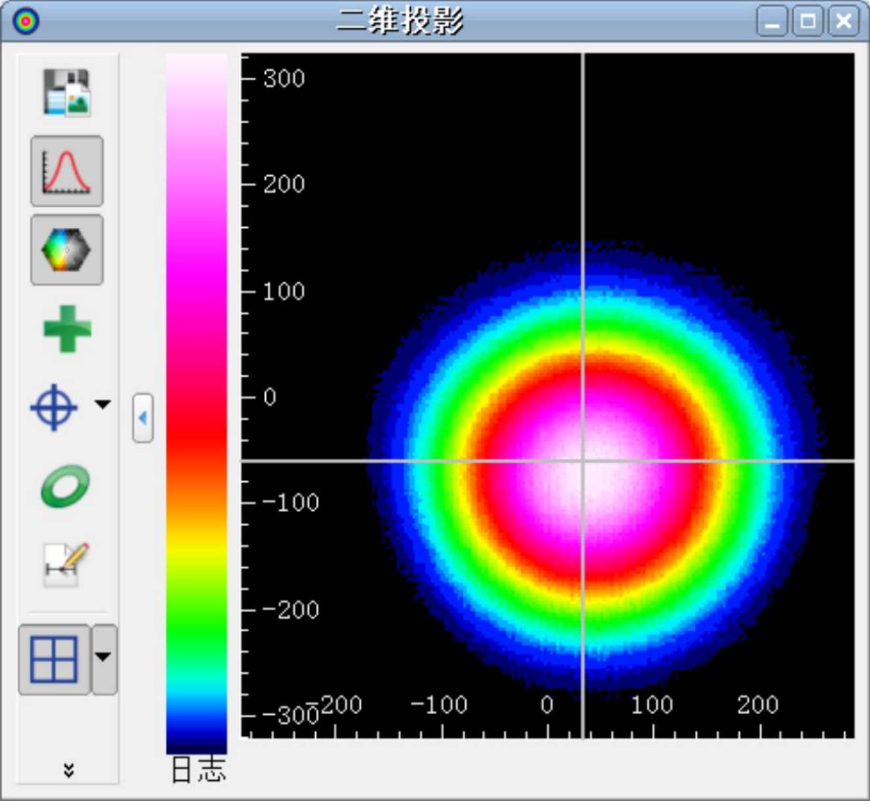This screenshot has width=870, height=811.
Task: Select the blue crosshair target tool
Action: 54,407
